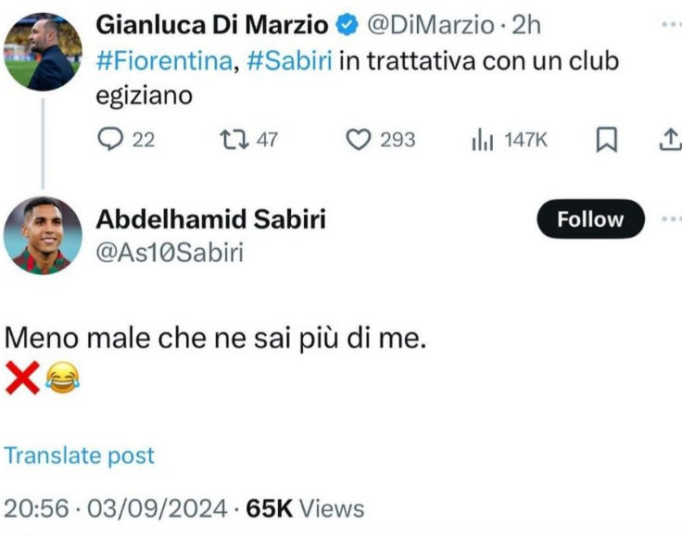The width and height of the screenshot is (682, 535).
Task: Like Di Marzio's tweet with the heart
Action: coord(359,140)
